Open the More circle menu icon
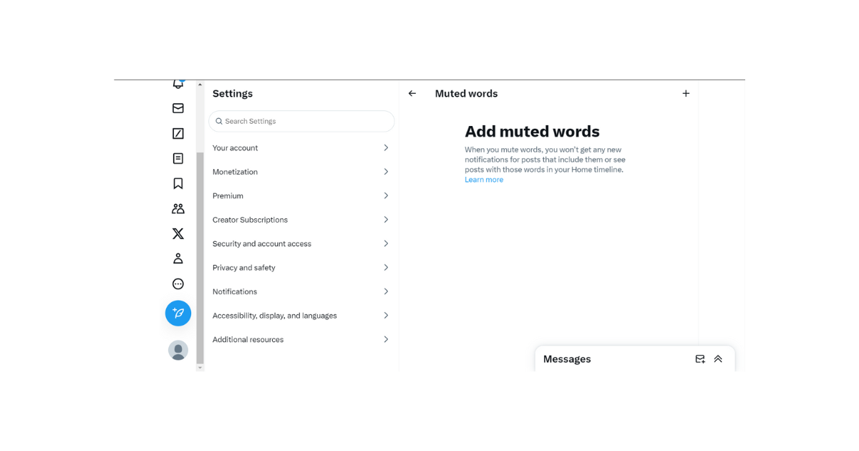The height and width of the screenshot is (451, 859). pos(178,283)
